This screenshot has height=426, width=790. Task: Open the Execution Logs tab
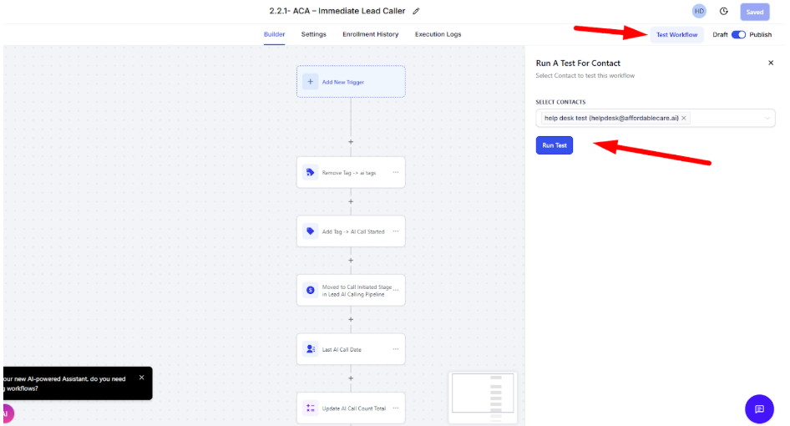click(438, 34)
